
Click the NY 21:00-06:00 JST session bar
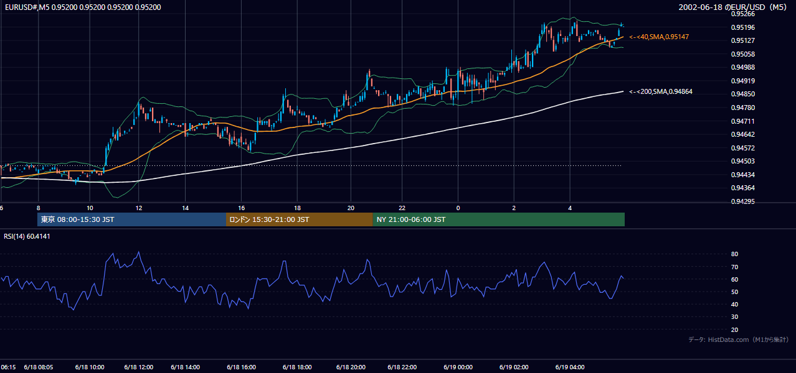point(498,219)
